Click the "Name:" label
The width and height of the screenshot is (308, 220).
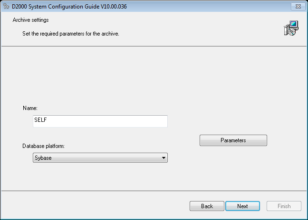[30, 108]
